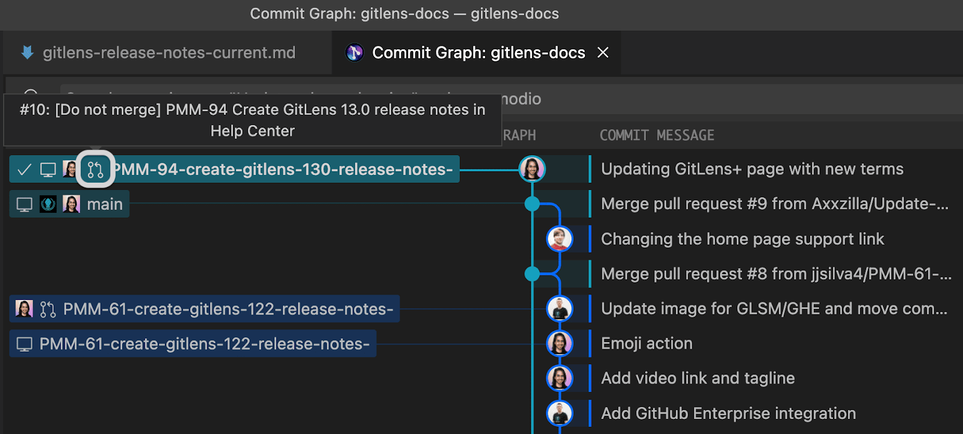Close the Commit Graph tab

tap(603, 53)
